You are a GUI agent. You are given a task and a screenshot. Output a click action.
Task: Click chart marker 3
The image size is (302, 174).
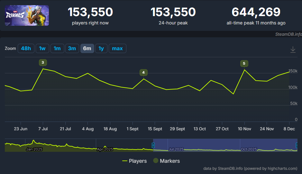pos(43,62)
